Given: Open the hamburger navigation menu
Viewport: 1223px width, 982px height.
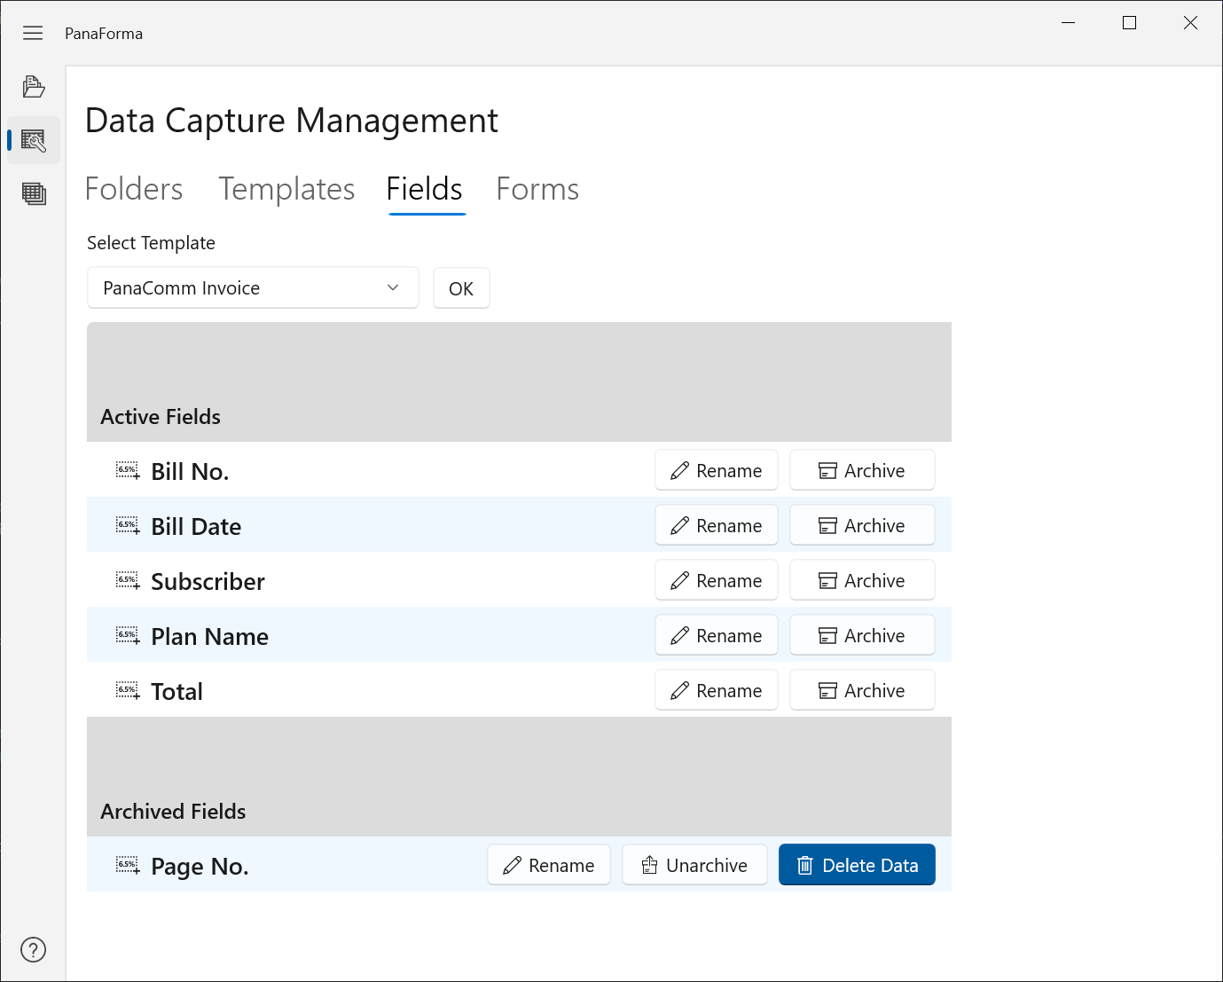Looking at the screenshot, I should (33, 34).
